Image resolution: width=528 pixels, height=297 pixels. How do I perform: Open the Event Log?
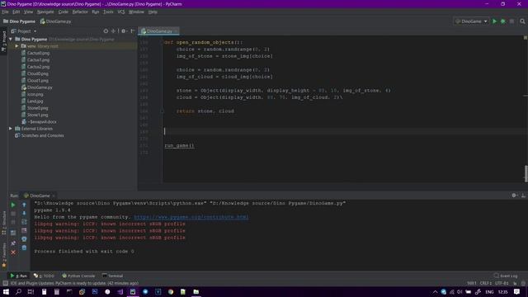point(506,276)
